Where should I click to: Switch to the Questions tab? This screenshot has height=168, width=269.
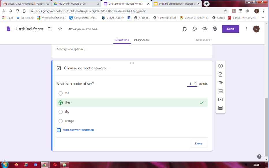point(122,40)
